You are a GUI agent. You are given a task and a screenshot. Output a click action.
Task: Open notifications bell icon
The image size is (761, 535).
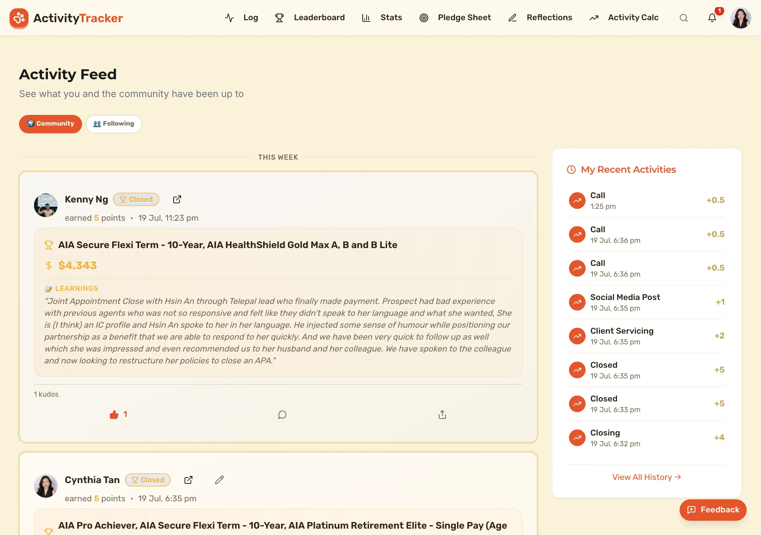[712, 18]
